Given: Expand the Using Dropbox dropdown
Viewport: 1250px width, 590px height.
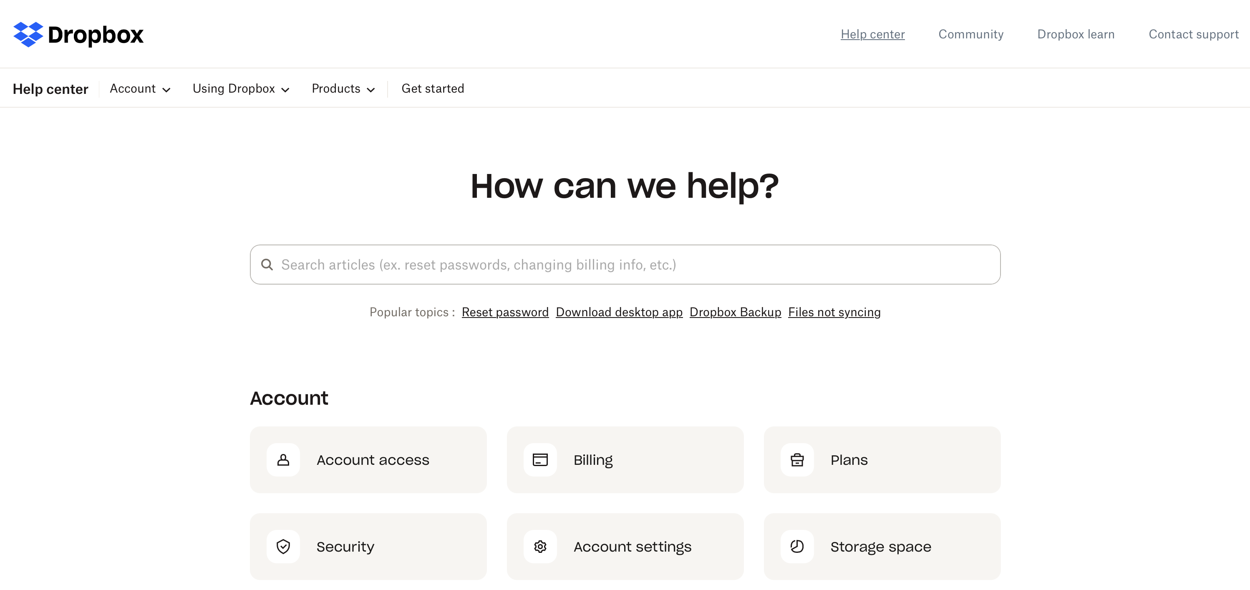Looking at the screenshot, I should pos(241,89).
